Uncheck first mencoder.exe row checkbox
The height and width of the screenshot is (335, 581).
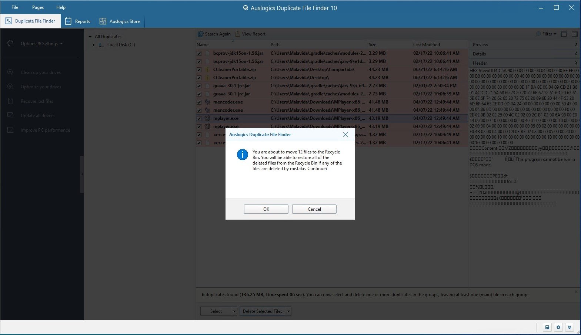pos(199,102)
